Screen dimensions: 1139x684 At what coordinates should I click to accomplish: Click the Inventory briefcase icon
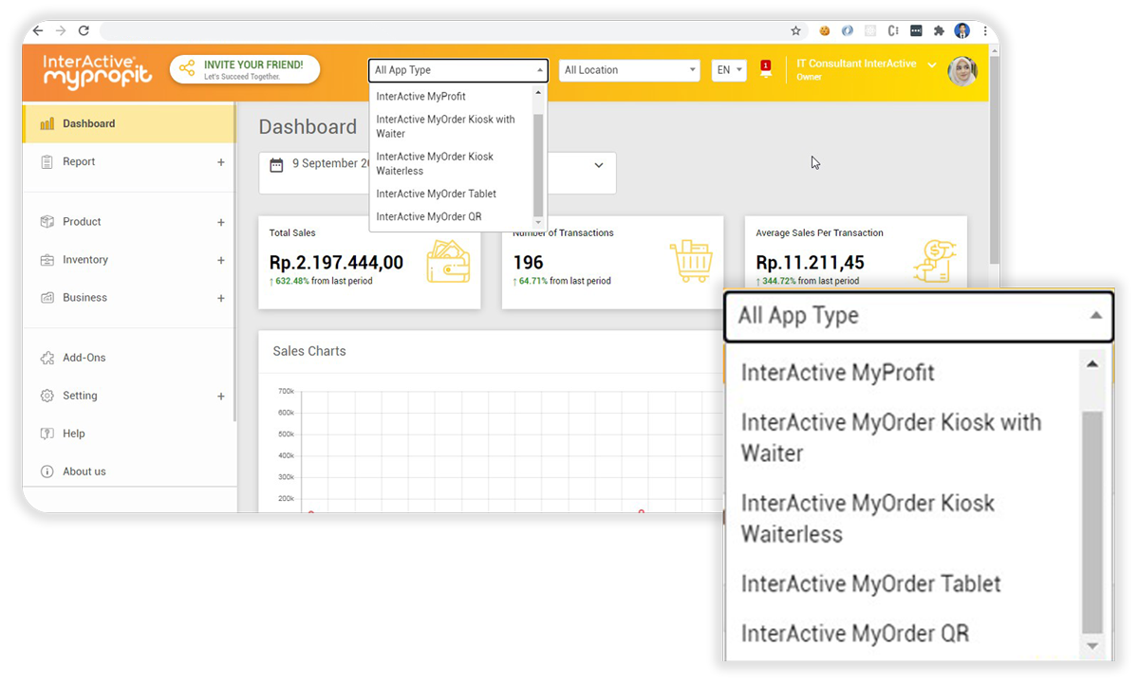[47, 259]
